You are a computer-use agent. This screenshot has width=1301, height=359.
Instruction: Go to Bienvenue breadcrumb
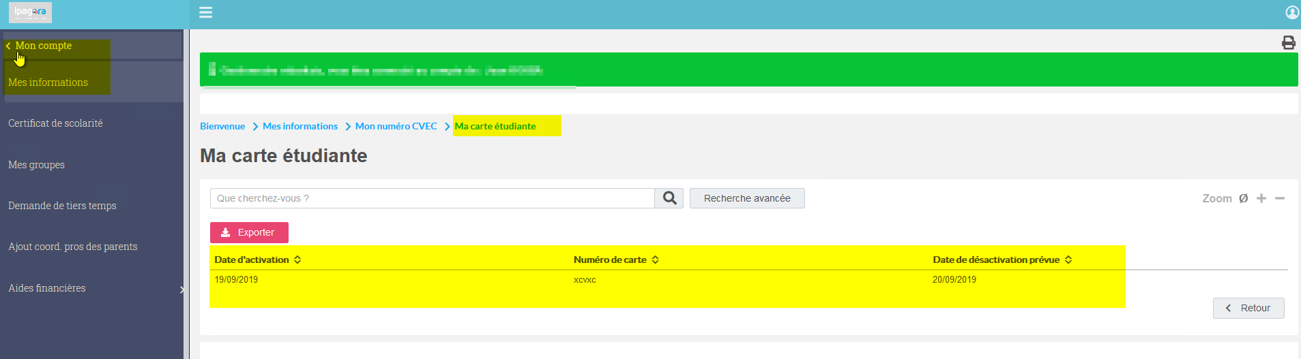tap(222, 126)
